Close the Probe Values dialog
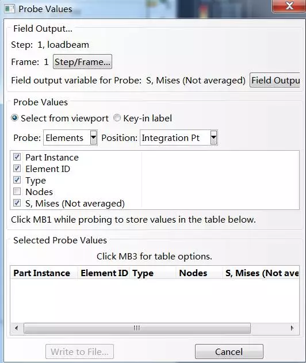Screen dimensions: 306x363 289,6
